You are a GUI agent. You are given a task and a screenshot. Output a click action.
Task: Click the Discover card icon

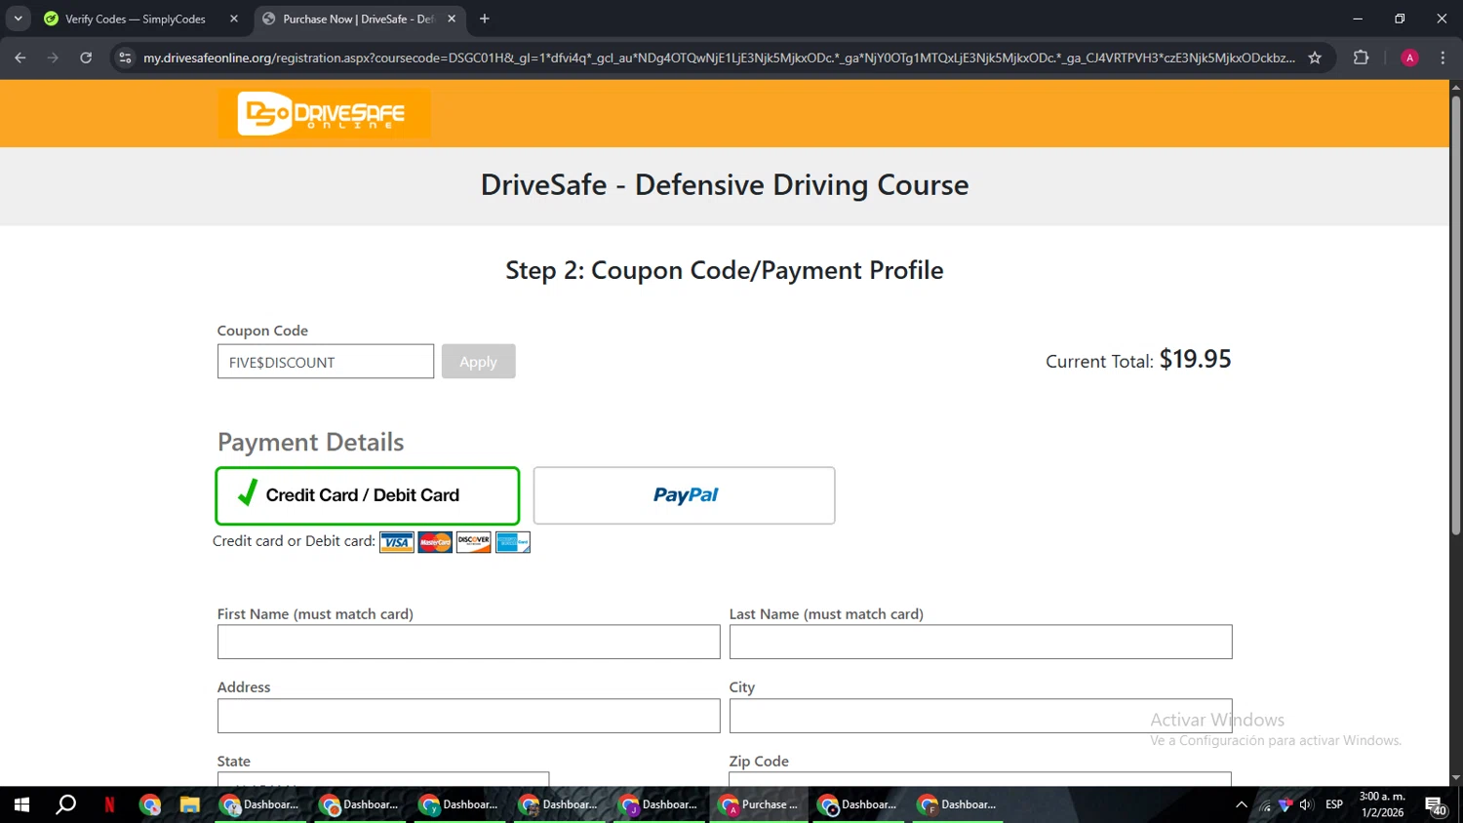(473, 542)
